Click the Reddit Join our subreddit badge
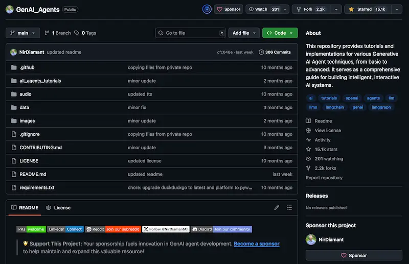The height and width of the screenshot is (264, 409). point(113,229)
